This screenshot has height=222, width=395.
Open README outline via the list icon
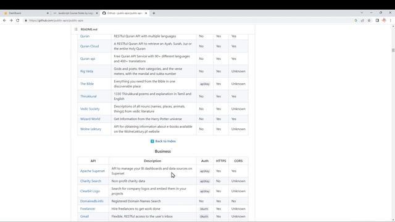click(x=76, y=30)
